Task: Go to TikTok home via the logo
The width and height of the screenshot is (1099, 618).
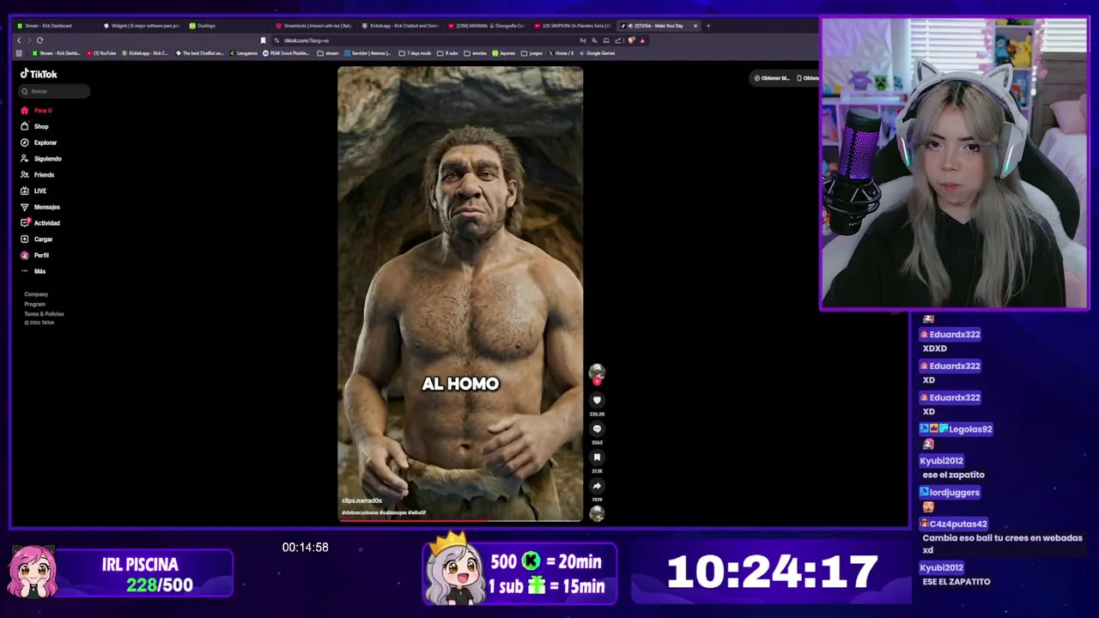Action: pos(39,74)
